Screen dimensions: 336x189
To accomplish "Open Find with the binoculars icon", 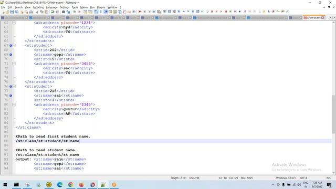I will pyautogui.click(x=64, y=12).
